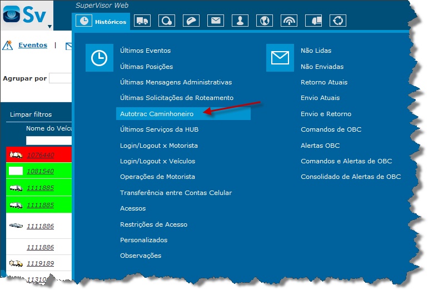This screenshot has height=290, width=428.
Task: Open the dropdown arrow under Sv logo
Action: tap(49, 26)
